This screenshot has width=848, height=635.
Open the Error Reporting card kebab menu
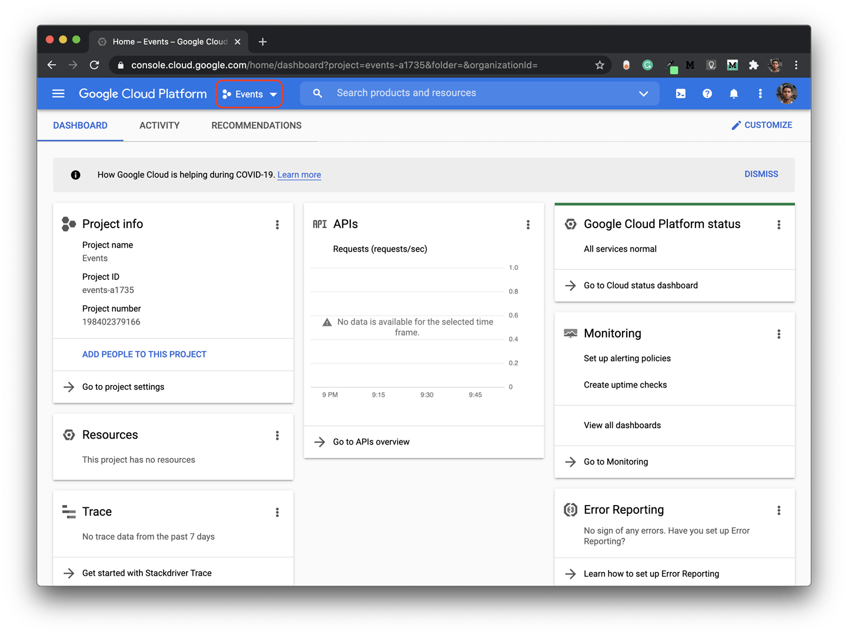pyautogui.click(x=779, y=510)
